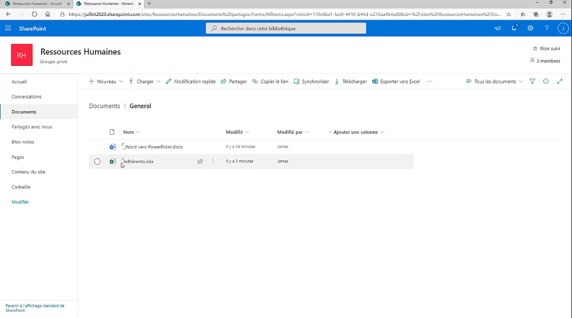Open more actions dots for Adhérents.xlsx
The height and width of the screenshot is (318, 572).
point(213,161)
